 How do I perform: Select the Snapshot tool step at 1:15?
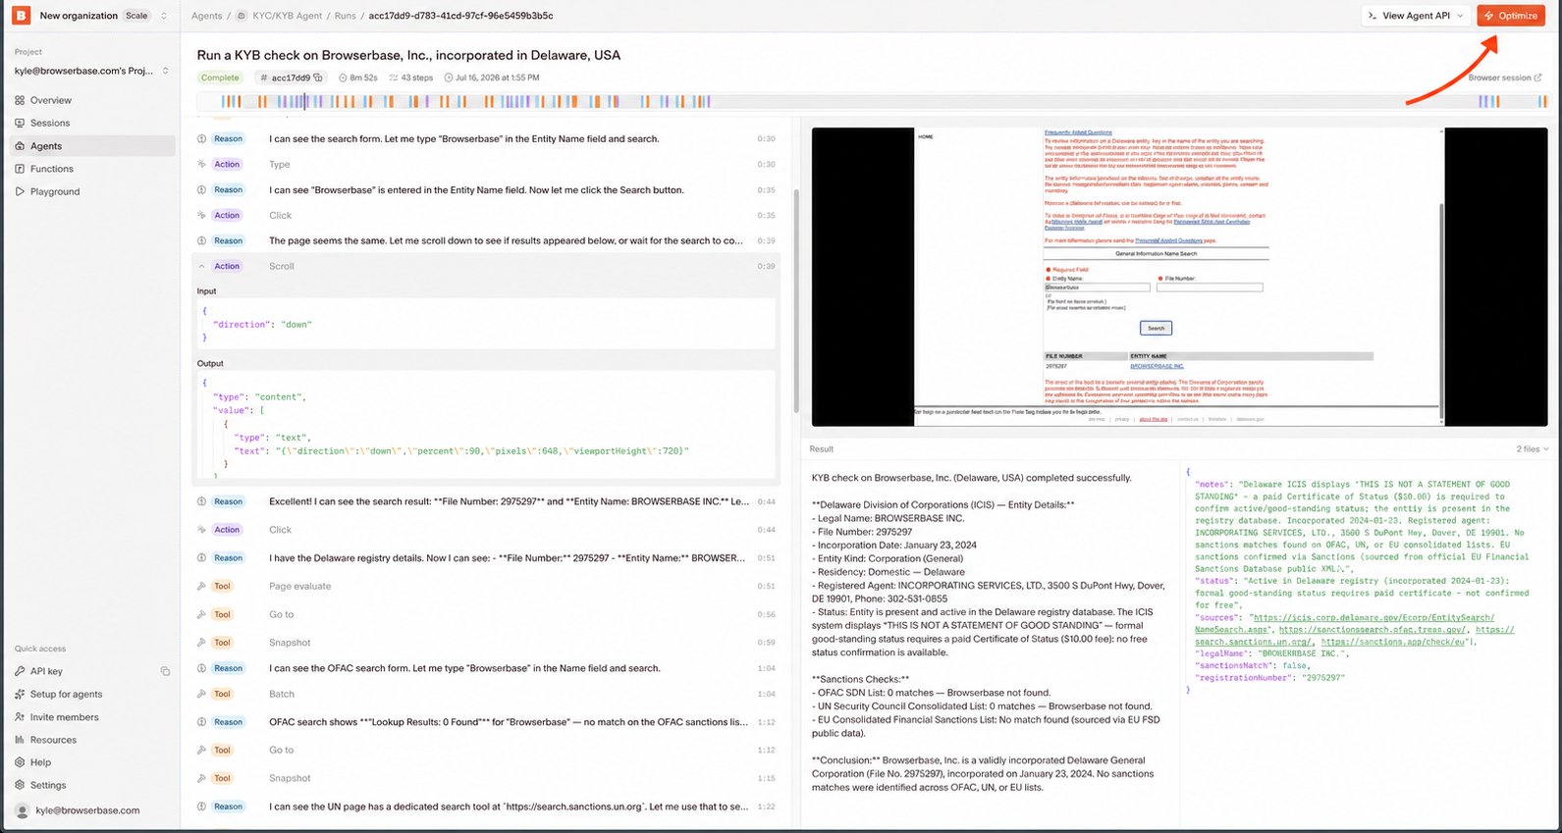(x=488, y=778)
